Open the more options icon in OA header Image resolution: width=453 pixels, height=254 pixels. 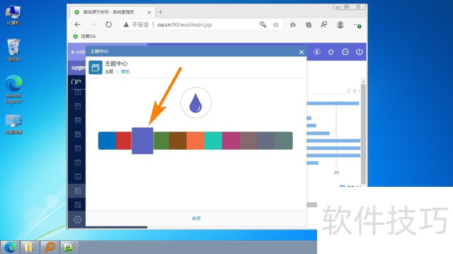345,52
